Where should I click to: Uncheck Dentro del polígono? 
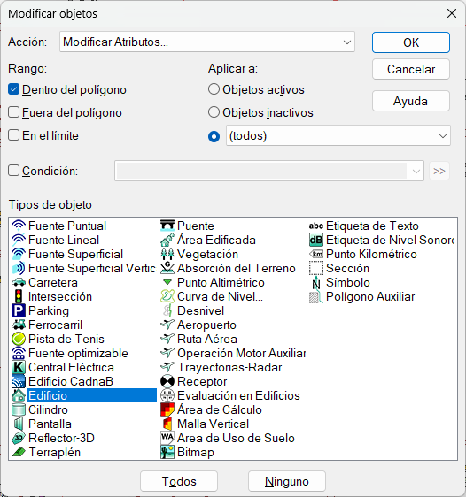(x=13, y=89)
